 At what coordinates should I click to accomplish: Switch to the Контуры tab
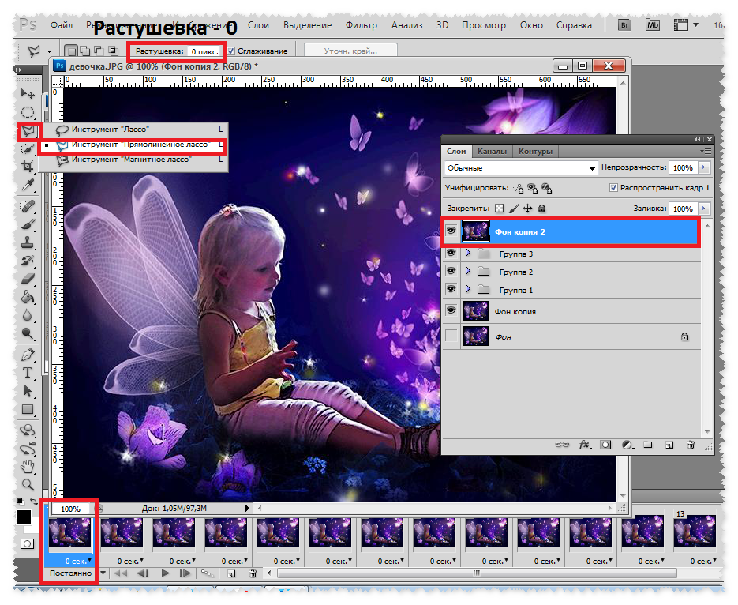[535, 151]
